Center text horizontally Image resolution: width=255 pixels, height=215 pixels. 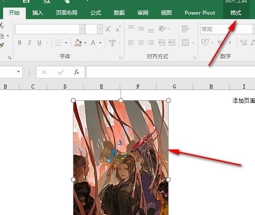tap(141, 43)
